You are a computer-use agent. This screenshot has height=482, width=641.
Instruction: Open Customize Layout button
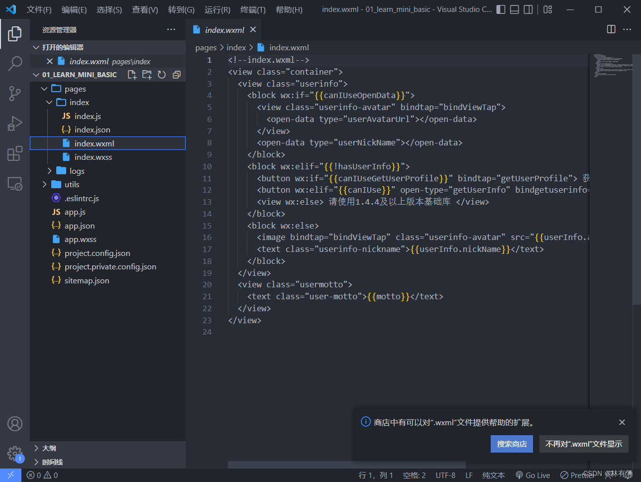pyautogui.click(x=547, y=9)
